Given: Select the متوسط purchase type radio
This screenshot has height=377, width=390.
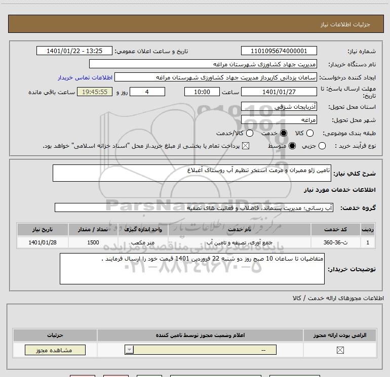Looking at the screenshot, I should (x=292, y=146).
